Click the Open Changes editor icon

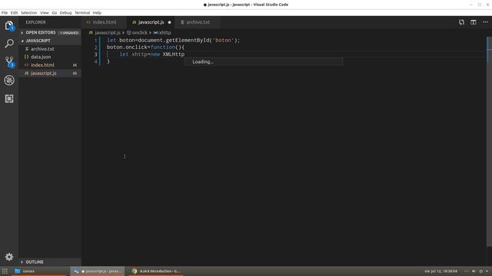461,22
